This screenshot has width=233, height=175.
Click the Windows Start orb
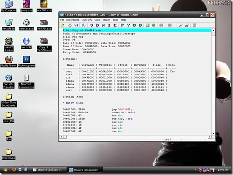pos(5,170)
